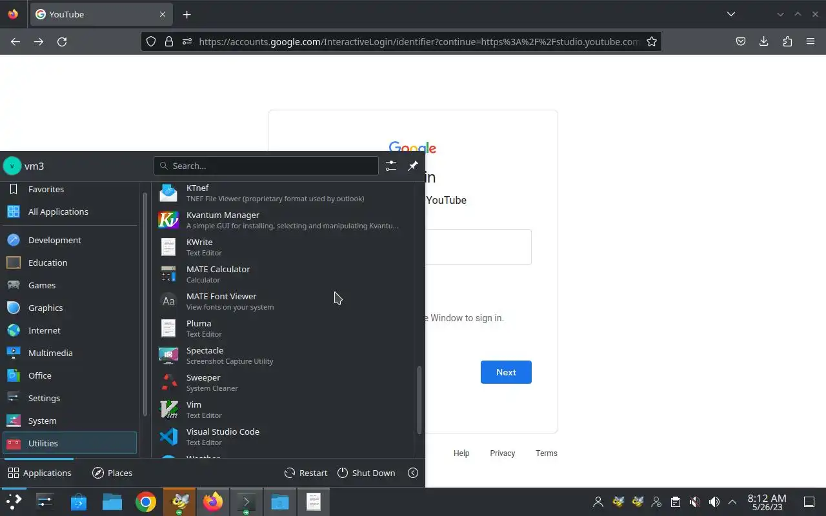
Task: Click the Next button on Google sign-in
Action: coord(506,372)
